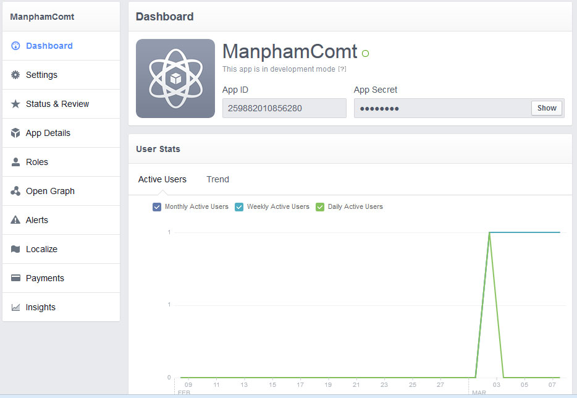Viewport: 577px width, 398px height.
Task: Open Dashboard in the sidebar
Action: [x=61, y=46]
